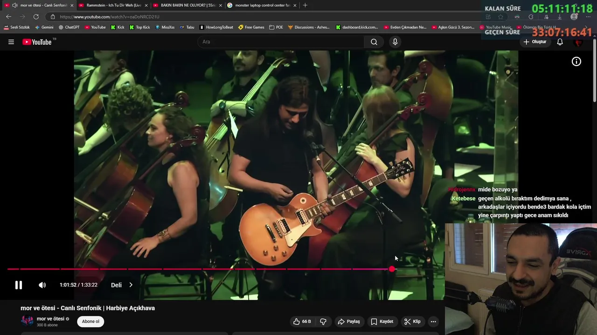Open more actions three-dot menu

click(x=433, y=322)
